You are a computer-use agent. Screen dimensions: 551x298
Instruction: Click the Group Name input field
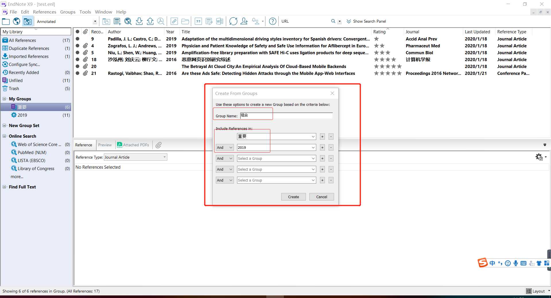click(x=286, y=116)
